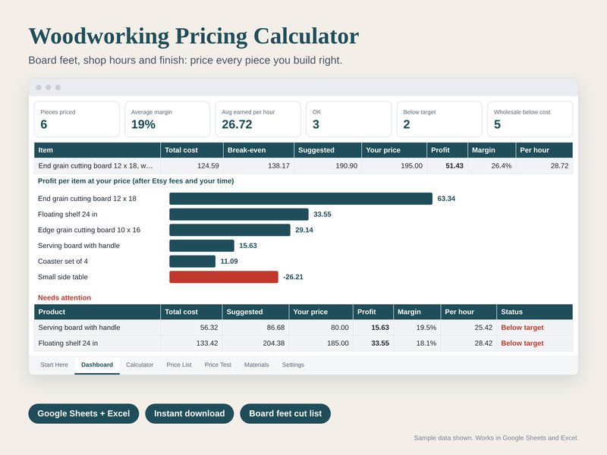Click the Serving board with handle chart bar
Screen dimensions: 607x455
[202, 246]
